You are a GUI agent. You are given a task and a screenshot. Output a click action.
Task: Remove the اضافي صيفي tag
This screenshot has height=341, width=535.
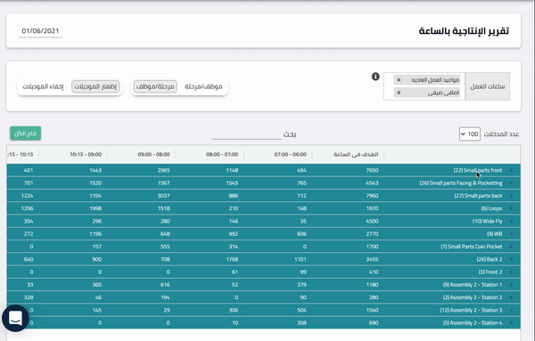(x=399, y=93)
